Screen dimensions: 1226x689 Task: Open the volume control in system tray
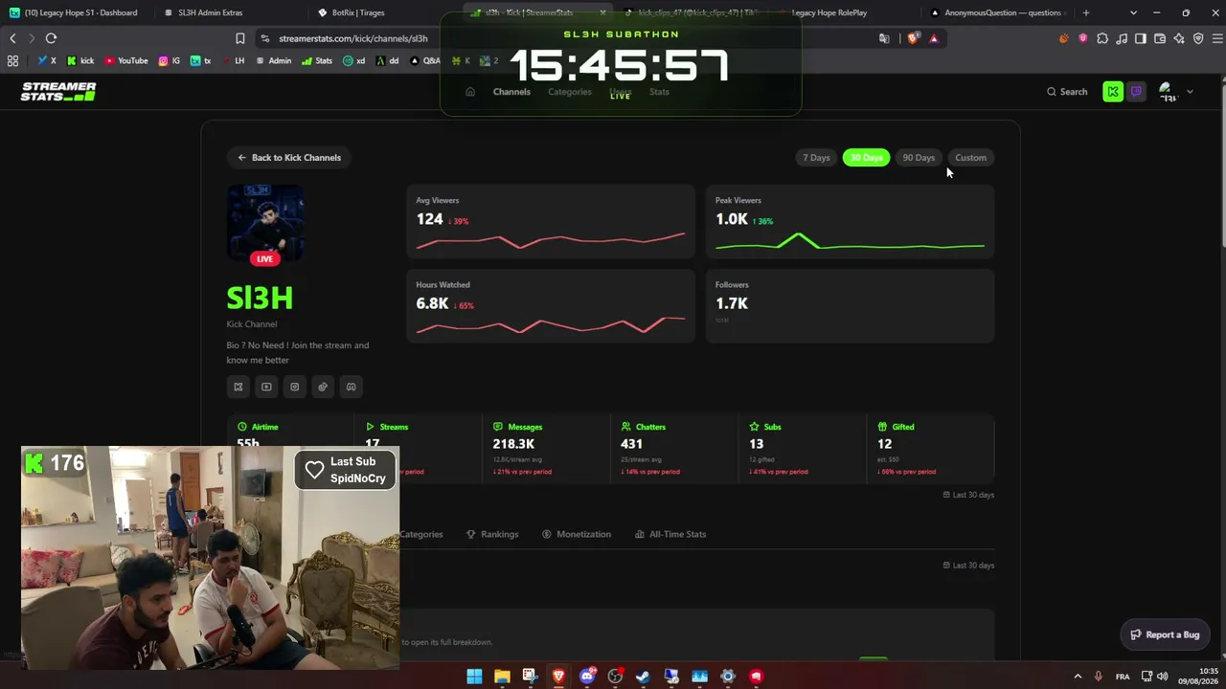(1165, 677)
